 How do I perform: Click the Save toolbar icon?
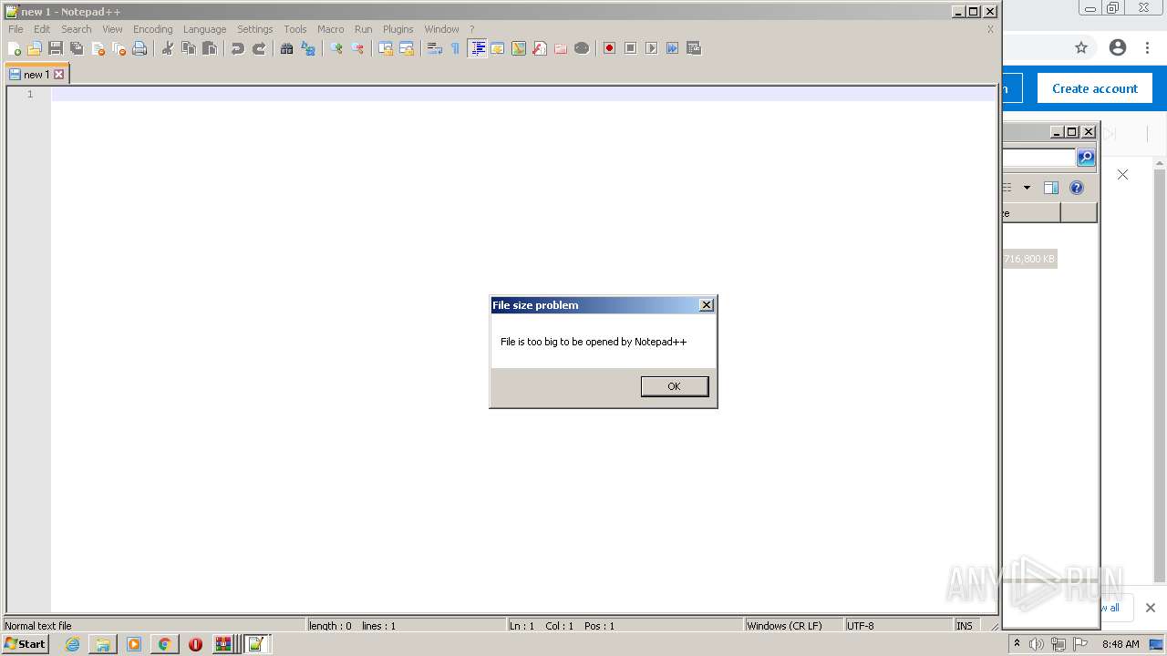click(56, 48)
